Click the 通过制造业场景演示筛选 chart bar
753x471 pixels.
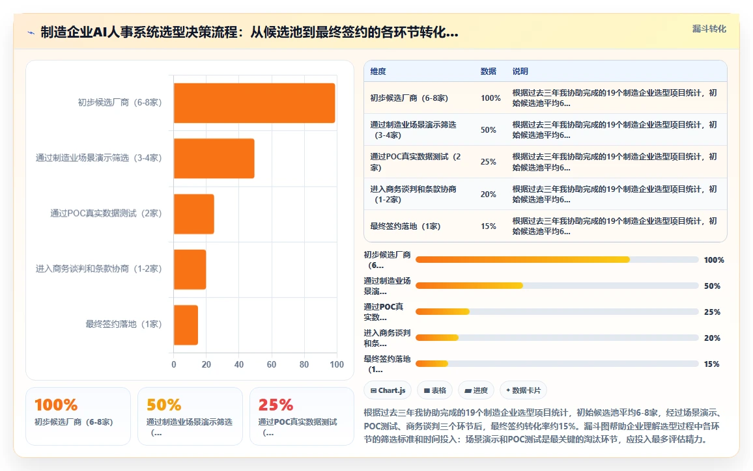tap(214, 158)
